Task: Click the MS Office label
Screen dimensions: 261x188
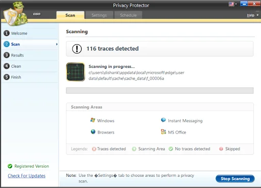Action: click(x=177, y=132)
